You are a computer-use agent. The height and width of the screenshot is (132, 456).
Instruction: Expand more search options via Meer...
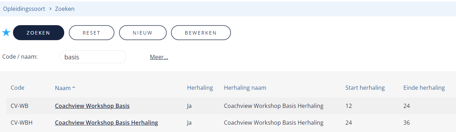tap(159, 57)
